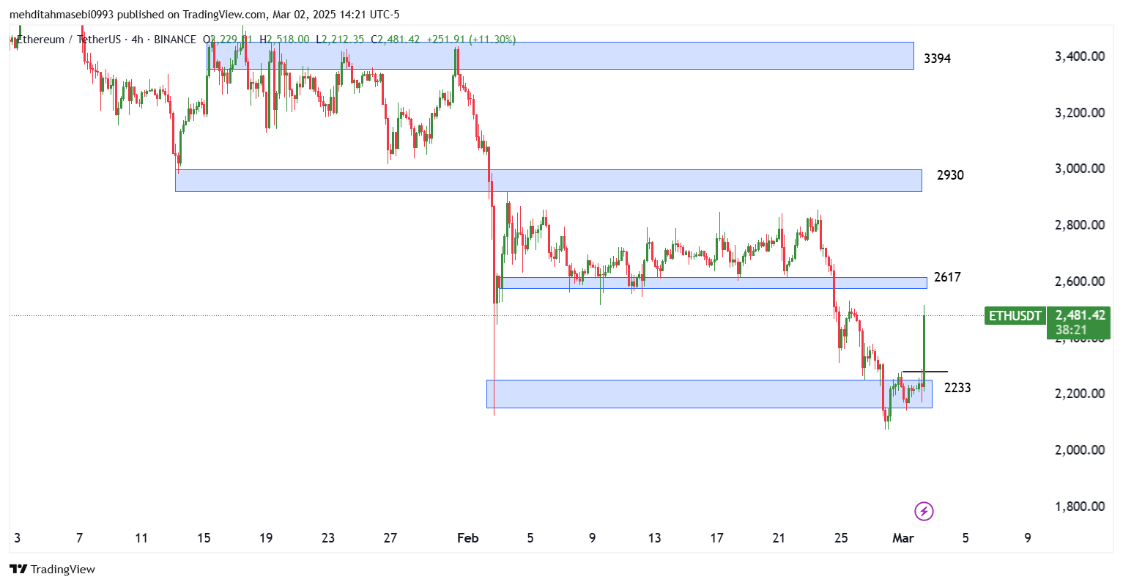Image resolution: width=1123 pixels, height=585 pixels.
Task: Click the 27 date label on time axis
Action: coord(390,538)
